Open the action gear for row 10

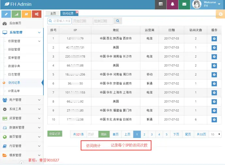214,119
